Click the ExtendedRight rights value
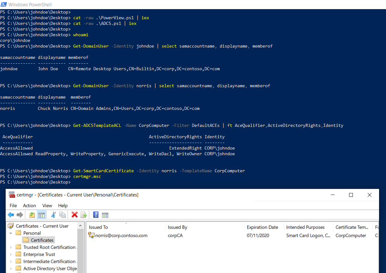Viewport: 386px width, 273px height. (x=186, y=148)
